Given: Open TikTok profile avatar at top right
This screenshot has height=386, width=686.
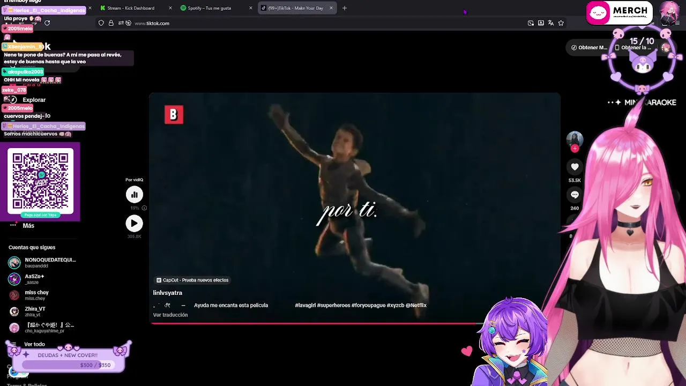Looking at the screenshot, I should coord(666,47).
